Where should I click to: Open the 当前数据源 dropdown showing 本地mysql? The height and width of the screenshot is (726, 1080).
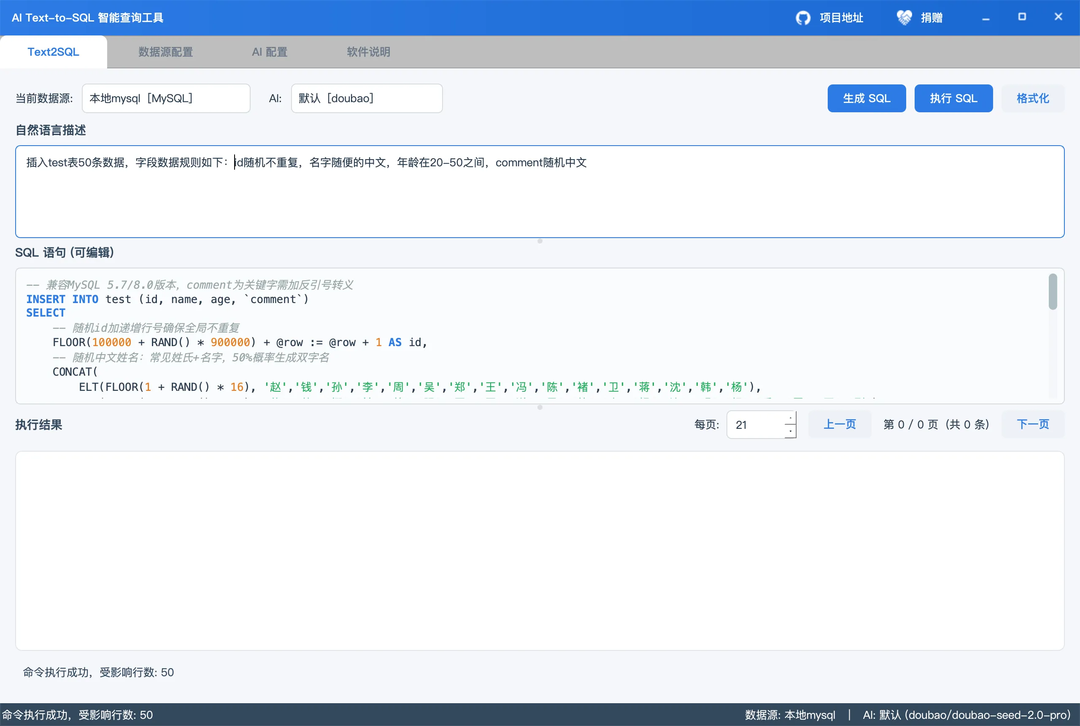tap(166, 98)
